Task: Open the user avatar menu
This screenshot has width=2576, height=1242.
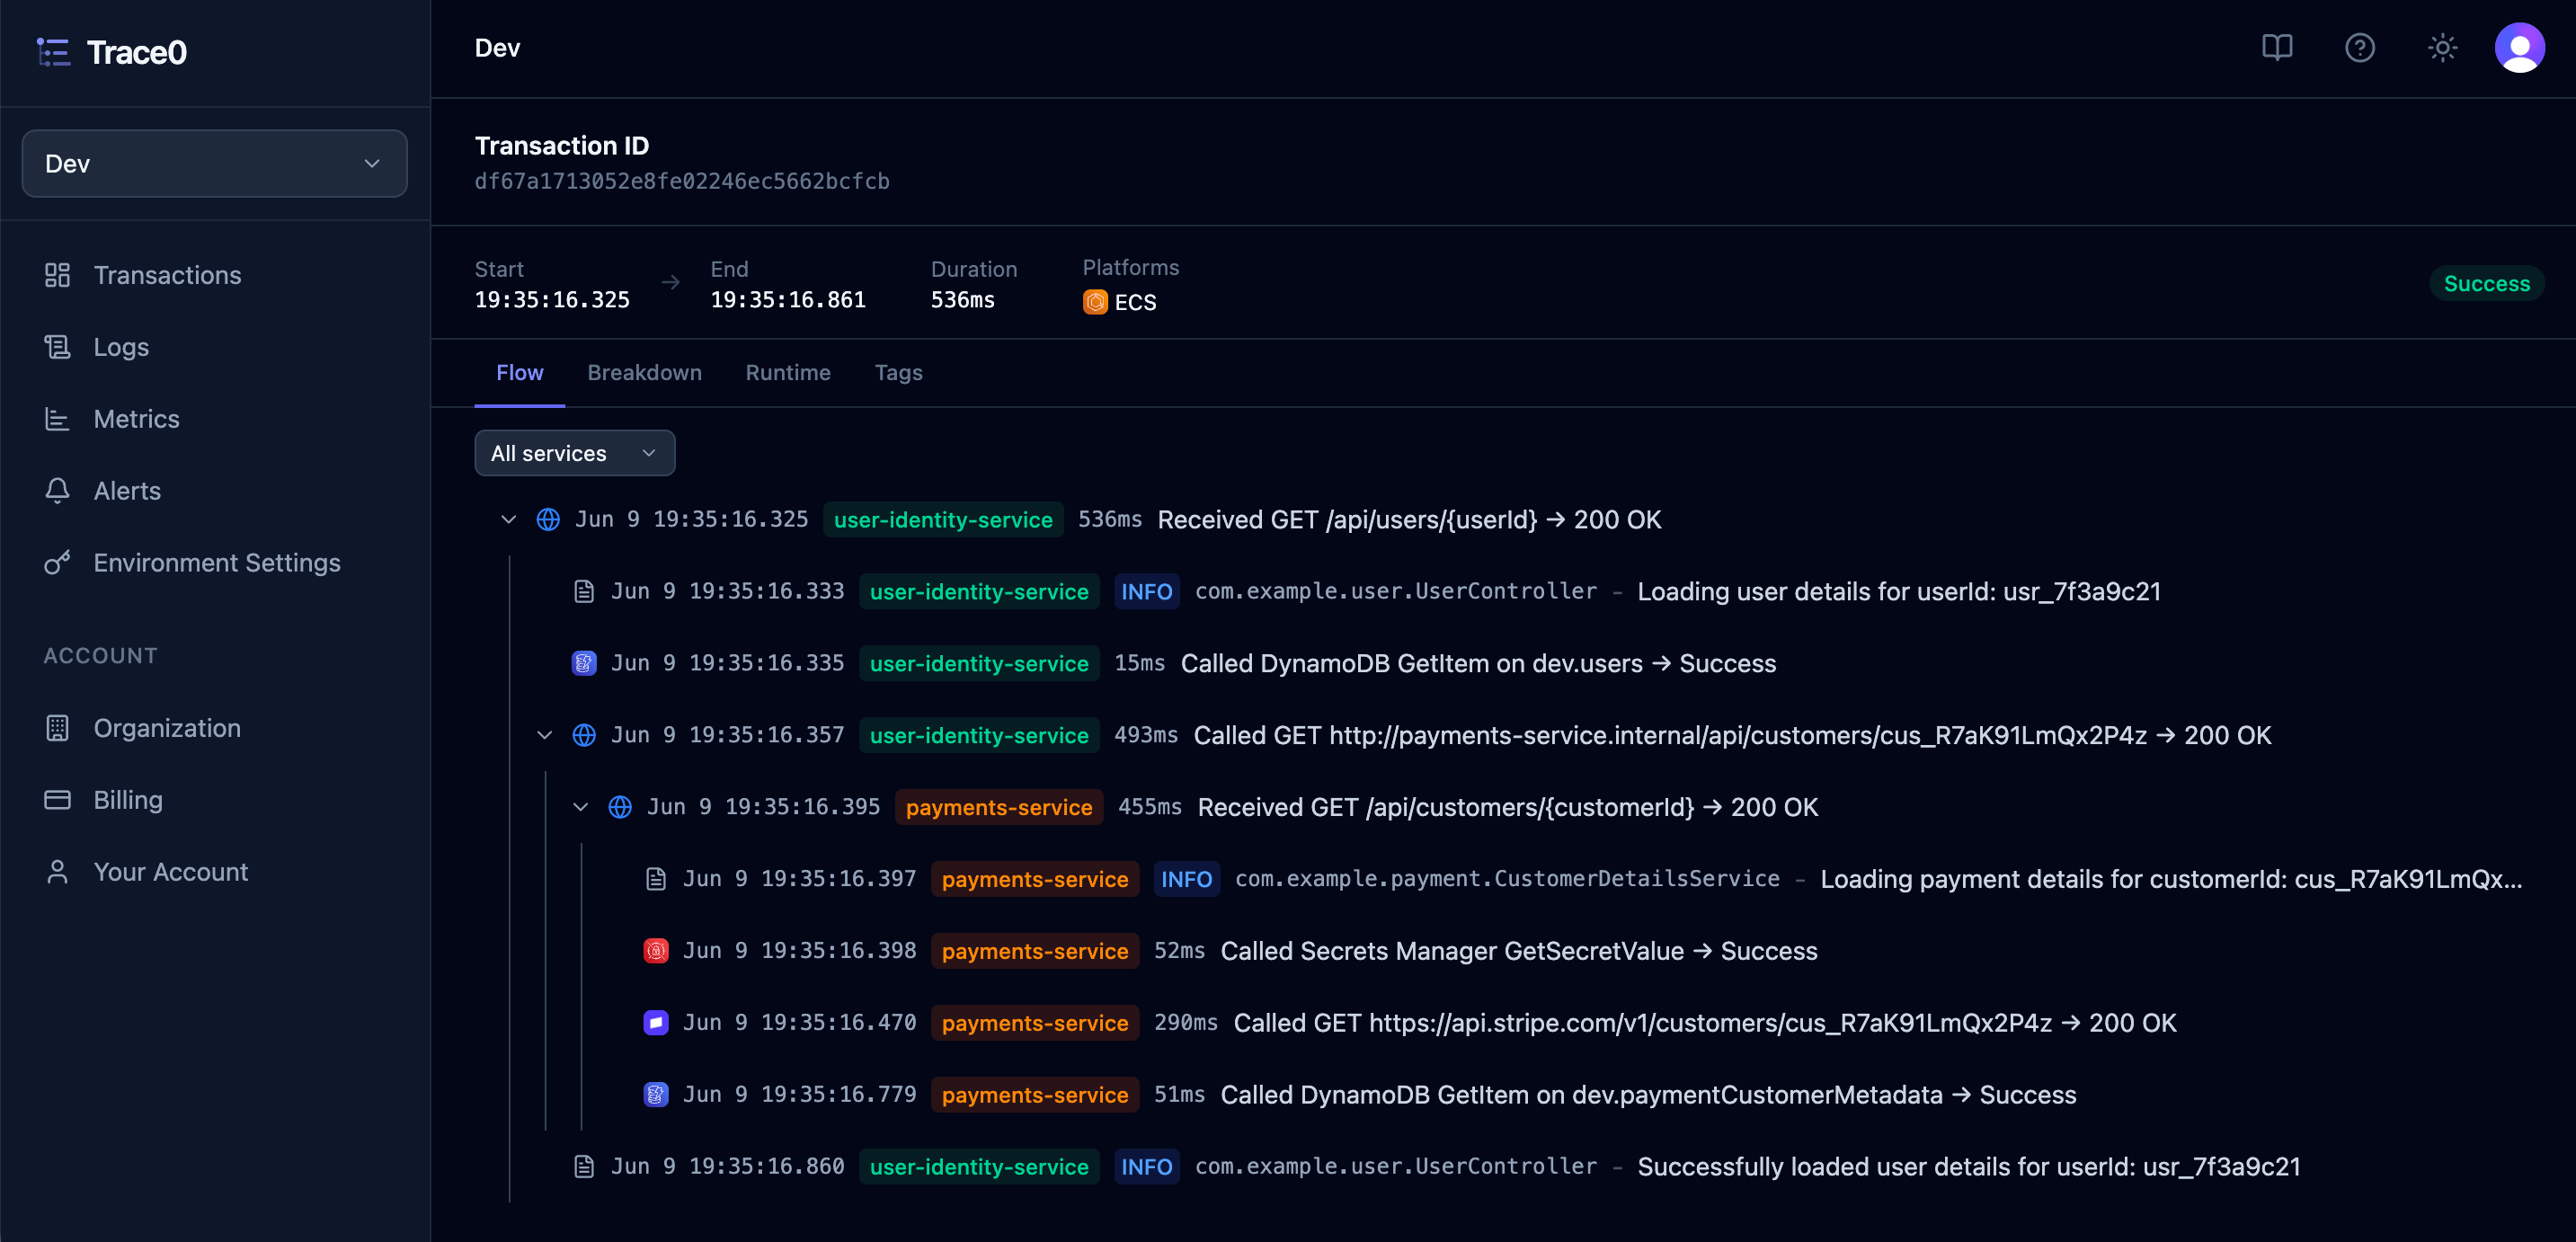Action: tap(2520, 48)
